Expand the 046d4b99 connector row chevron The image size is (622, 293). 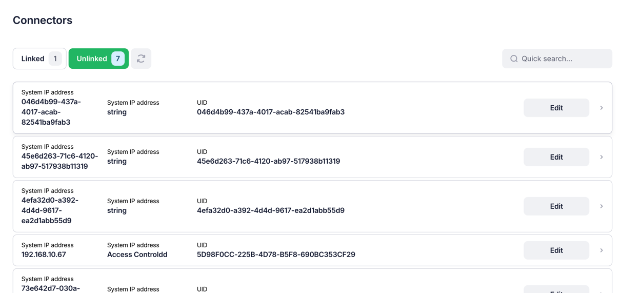pyautogui.click(x=601, y=108)
